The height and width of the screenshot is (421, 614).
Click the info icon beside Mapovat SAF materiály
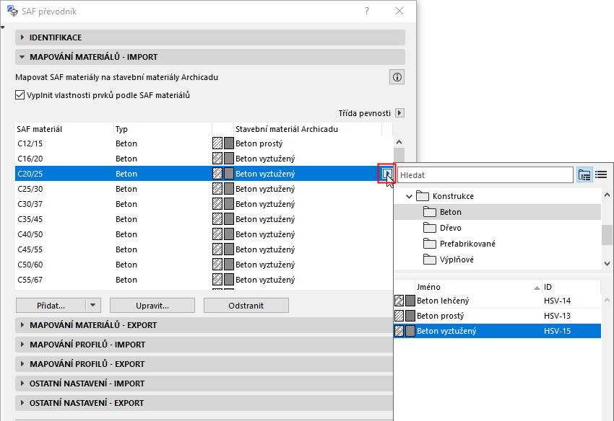coord(397,77)
